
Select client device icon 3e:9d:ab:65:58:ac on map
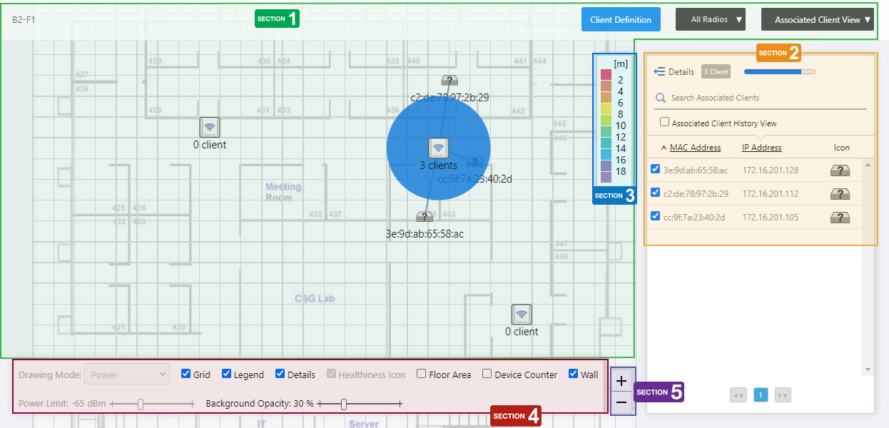425,216
